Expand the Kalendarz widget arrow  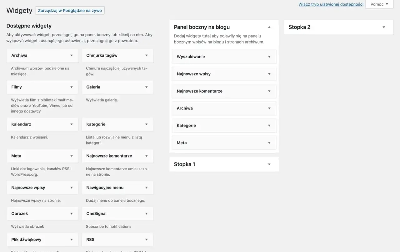[72, 124]
